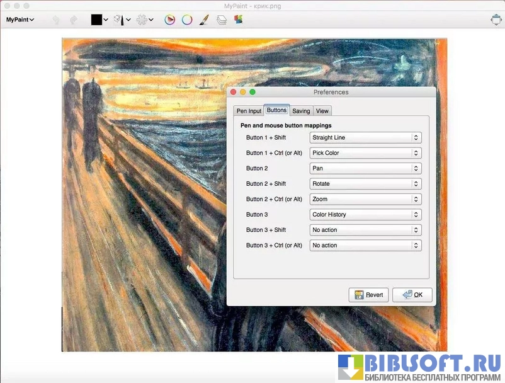505x383 pixels.
Task: Open the brush settings gear icon
Action: click(x=142, y=20)
